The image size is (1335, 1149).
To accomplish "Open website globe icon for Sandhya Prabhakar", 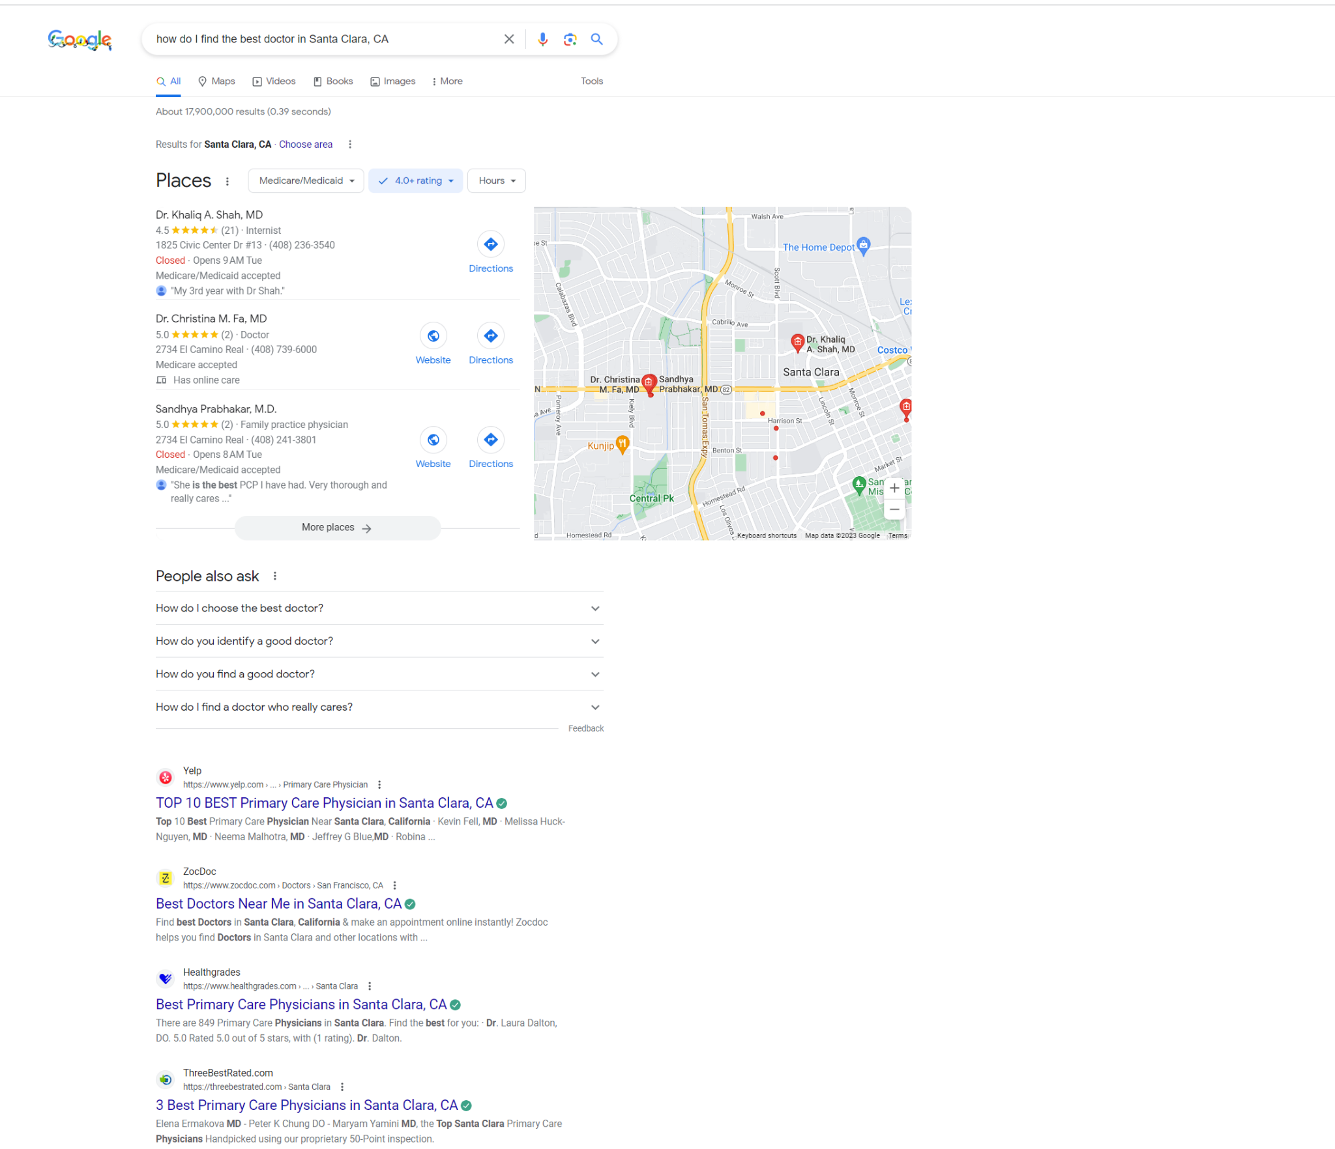I will coord(433,440).
